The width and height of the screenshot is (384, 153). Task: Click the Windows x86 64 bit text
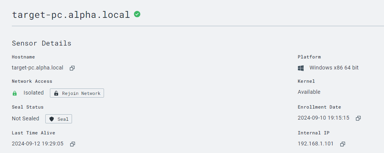coord(334,68)
